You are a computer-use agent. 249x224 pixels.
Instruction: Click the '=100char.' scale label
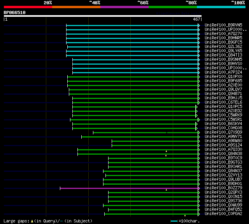pos(189,221)
